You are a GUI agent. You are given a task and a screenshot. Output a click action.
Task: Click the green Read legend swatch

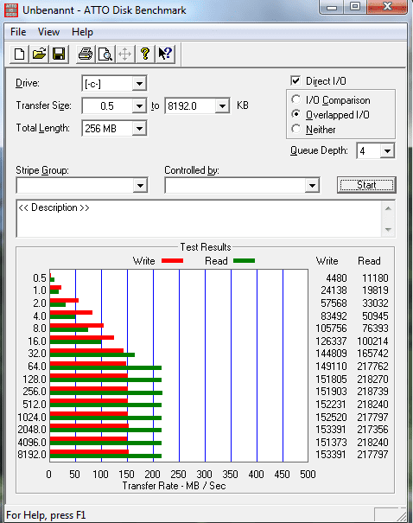[244, 261]
